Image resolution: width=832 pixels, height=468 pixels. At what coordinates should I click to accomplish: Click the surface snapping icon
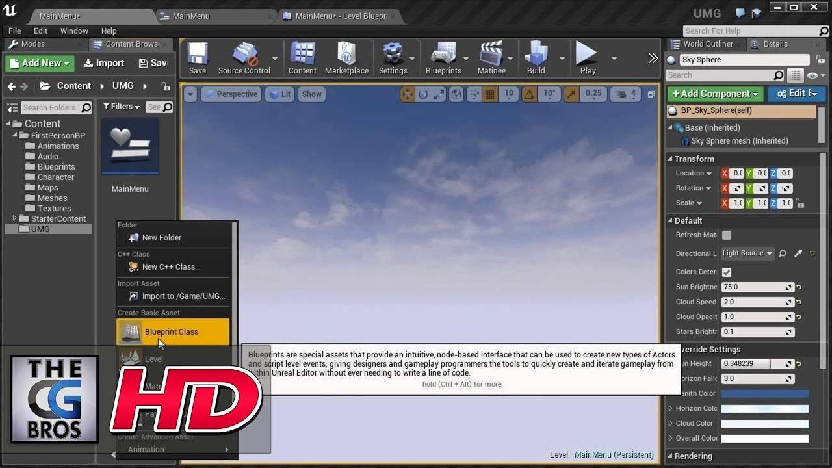(475, 94)
